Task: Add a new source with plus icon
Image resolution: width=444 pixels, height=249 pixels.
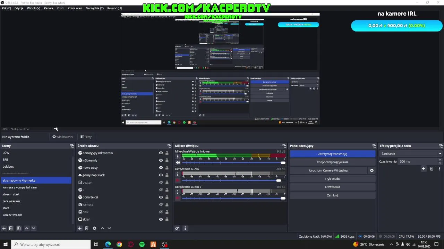Action: [x=80, y=228]
